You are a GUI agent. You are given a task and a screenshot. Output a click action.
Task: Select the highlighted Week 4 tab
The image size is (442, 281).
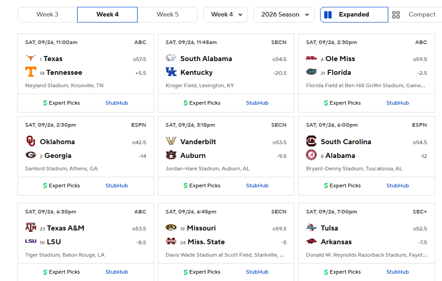click(108, 15)
